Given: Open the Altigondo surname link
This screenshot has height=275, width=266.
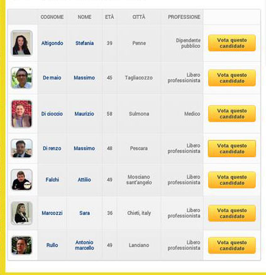Looking at the screenshot, I should click(52, 43).
